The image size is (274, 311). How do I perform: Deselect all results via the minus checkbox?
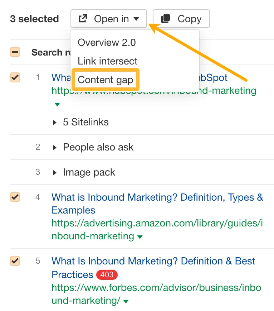pos(15,52)
